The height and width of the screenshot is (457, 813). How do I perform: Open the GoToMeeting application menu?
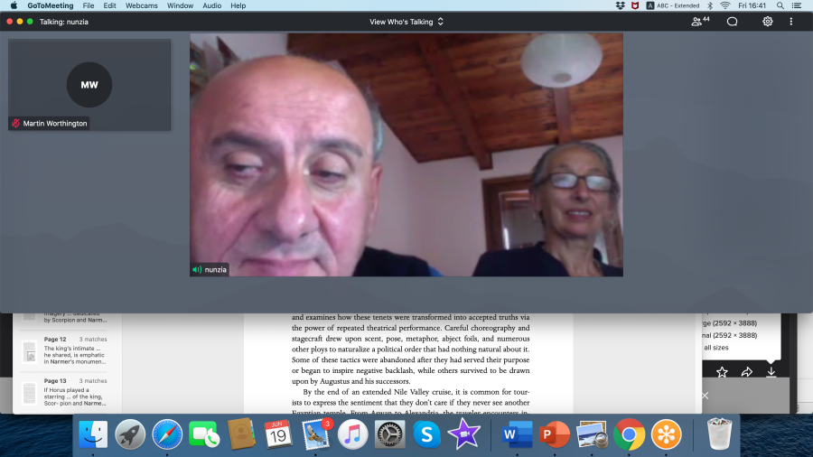click(x=51, y=5)
